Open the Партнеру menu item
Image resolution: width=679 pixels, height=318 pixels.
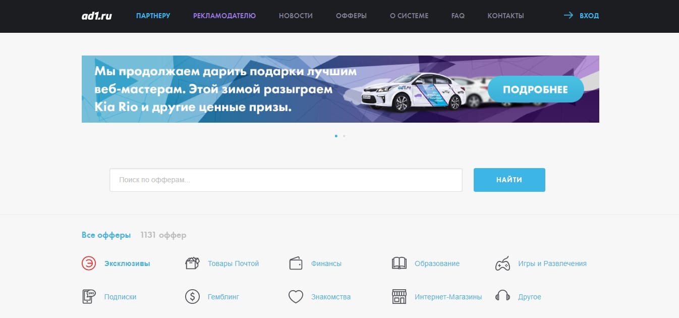(x=153, y=16)
